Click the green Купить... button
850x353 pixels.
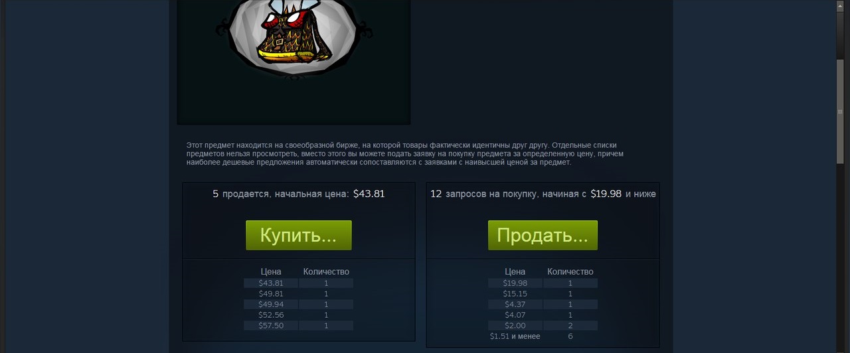299,236
